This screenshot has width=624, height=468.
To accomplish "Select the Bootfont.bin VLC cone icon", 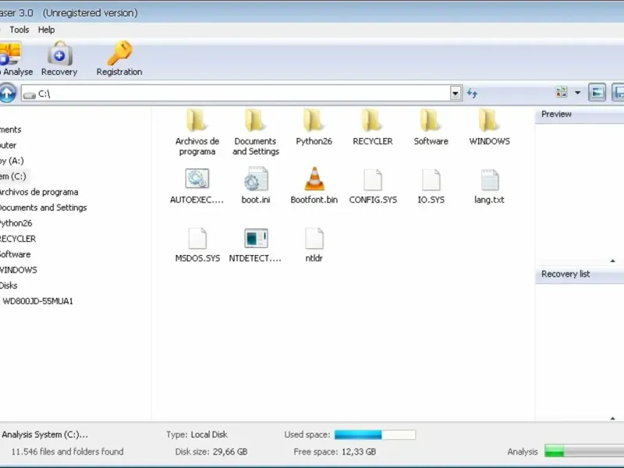I will point(314,179).
